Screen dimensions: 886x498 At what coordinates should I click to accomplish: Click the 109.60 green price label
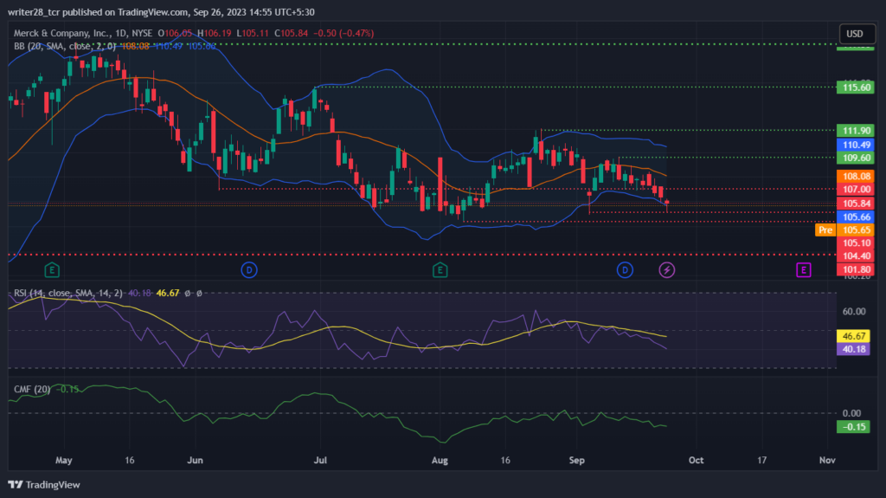pyautogui.click(x=856, y=158)
